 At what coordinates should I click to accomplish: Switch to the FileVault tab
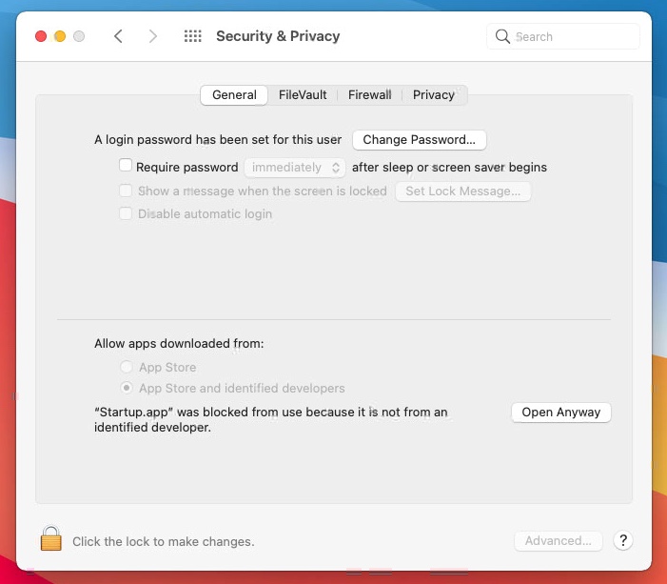pyautogui.click(x=303, y=94)
